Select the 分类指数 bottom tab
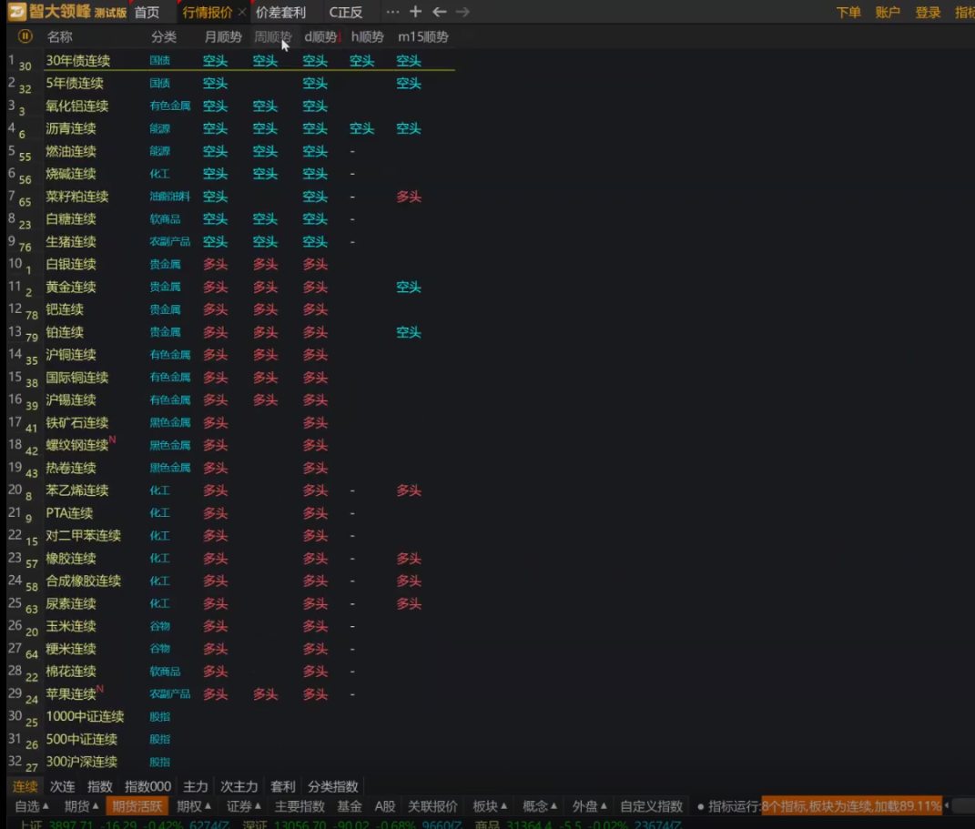The width and height of the screenshot is (975, 829). point(332,786)
